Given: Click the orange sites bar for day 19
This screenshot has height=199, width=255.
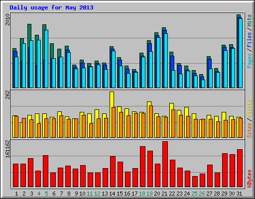Looking at the screenshot, I should [x=151, y=122].
